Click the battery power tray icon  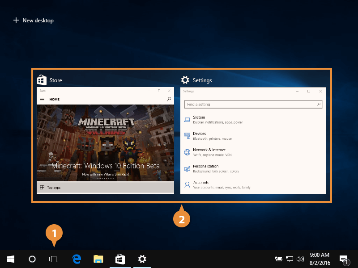point(278,259)
